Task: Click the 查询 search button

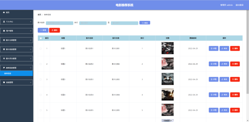Action: (x=145, y=23)
